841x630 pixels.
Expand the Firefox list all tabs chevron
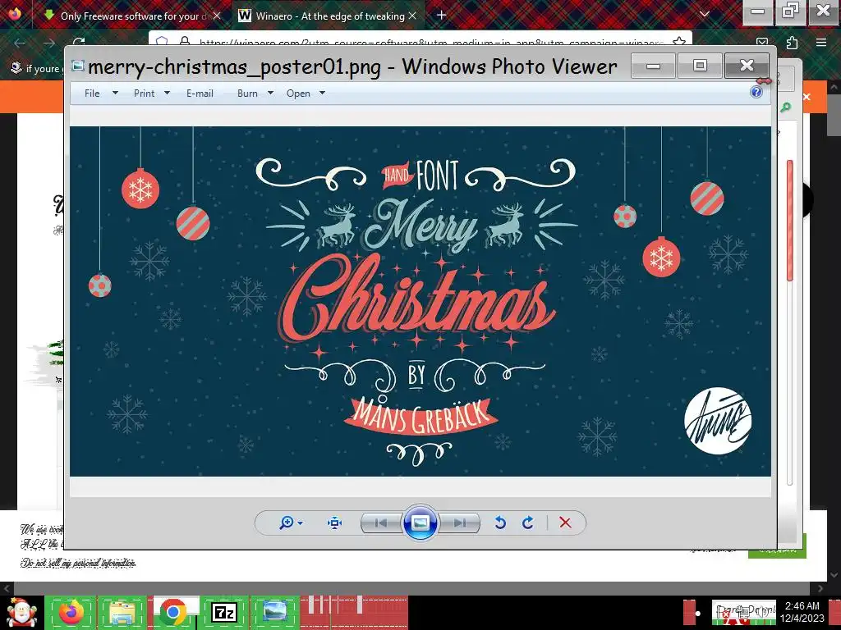point(705,15)
